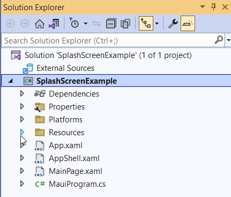231x197 pixels.
Task: Expand the Resources folder
Action: 22,132
